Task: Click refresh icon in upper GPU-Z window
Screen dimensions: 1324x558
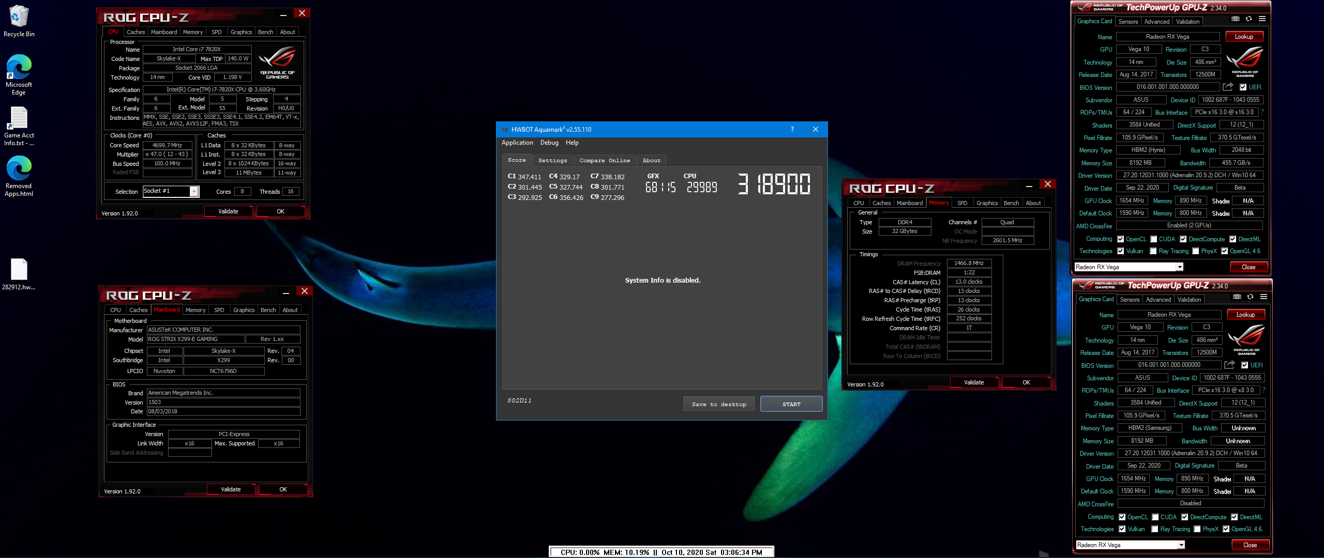Action: [1248, 19]
